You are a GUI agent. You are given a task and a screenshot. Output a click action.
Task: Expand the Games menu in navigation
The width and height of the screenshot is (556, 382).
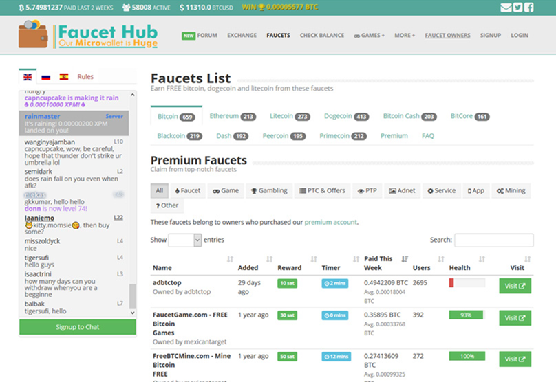(x=369, y=36)
